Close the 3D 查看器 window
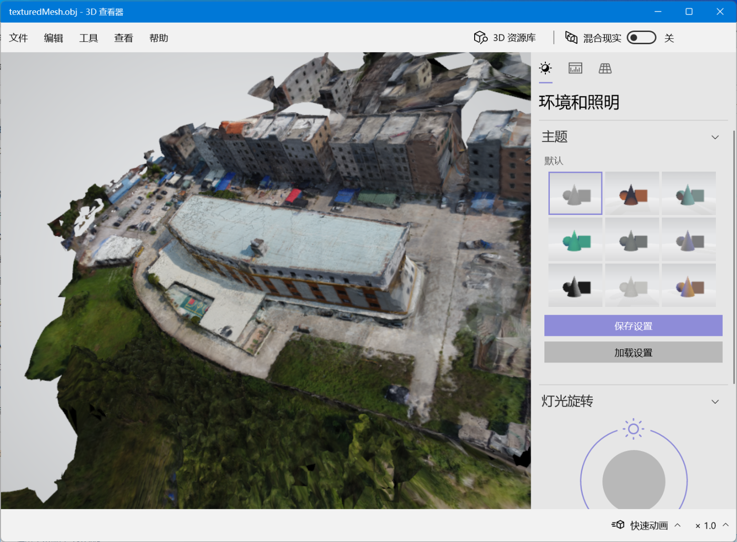The width and height of the screenshot is (737, 542). (x=720, y=11)
